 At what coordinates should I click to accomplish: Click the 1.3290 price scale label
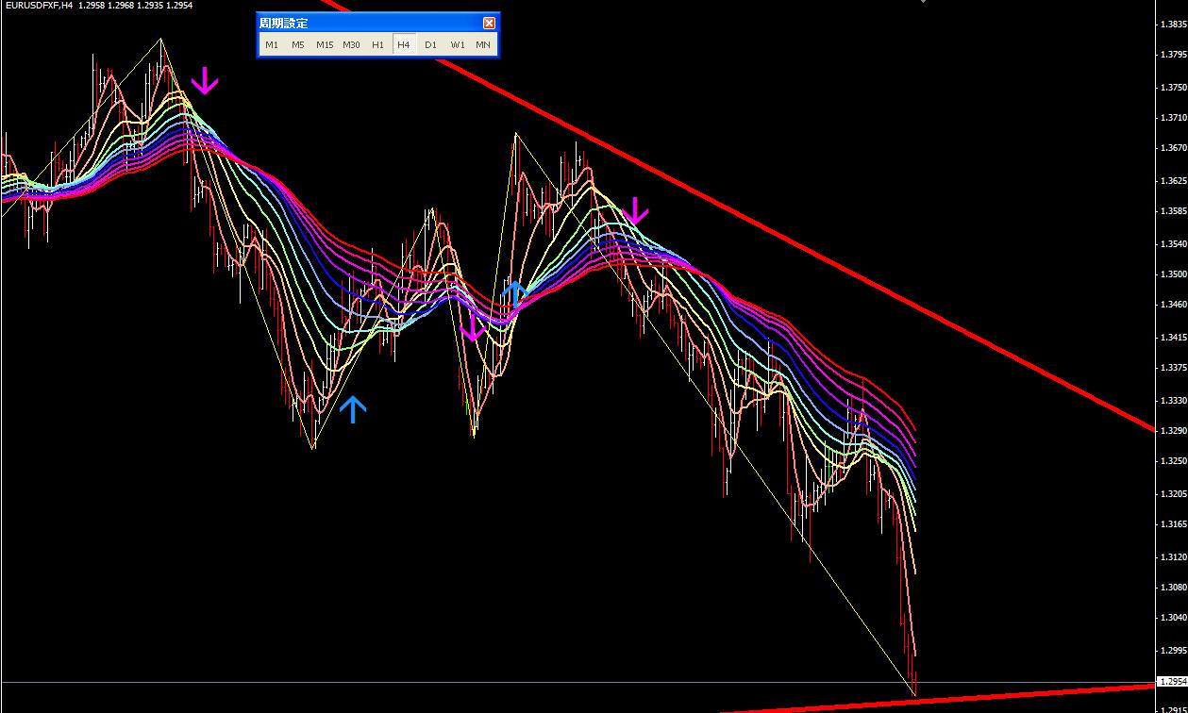click(1173, 430)
